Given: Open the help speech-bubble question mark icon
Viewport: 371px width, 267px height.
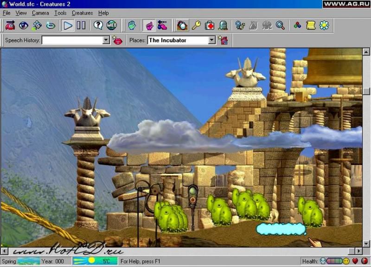Looking at the screenshot, I should click(x=98, y=25).
